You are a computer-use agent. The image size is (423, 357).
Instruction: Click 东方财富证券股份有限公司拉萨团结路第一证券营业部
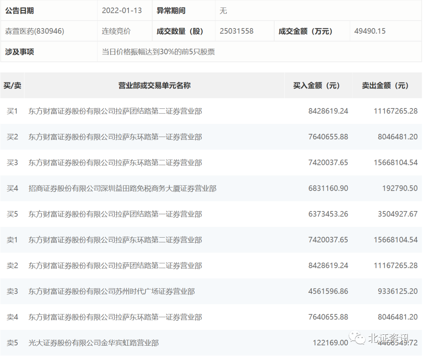click(115, 214)
